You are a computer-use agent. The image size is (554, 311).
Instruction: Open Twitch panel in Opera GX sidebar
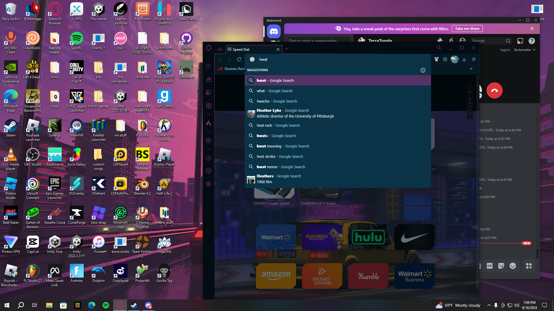pos(209,92)
